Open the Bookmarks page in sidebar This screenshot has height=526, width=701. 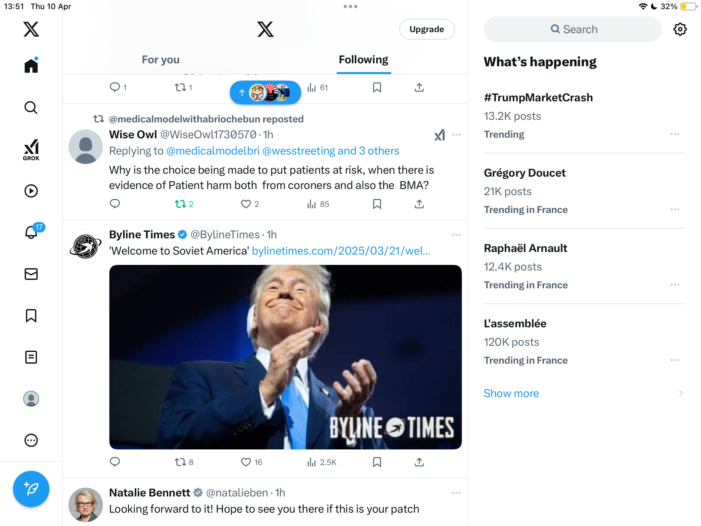(x=31, y=316)
